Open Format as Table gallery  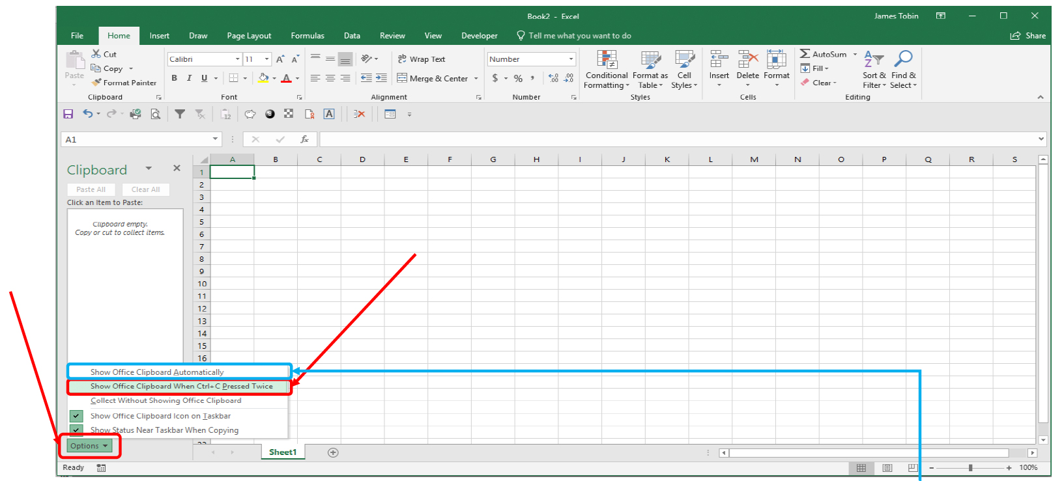tap(650, 70)
